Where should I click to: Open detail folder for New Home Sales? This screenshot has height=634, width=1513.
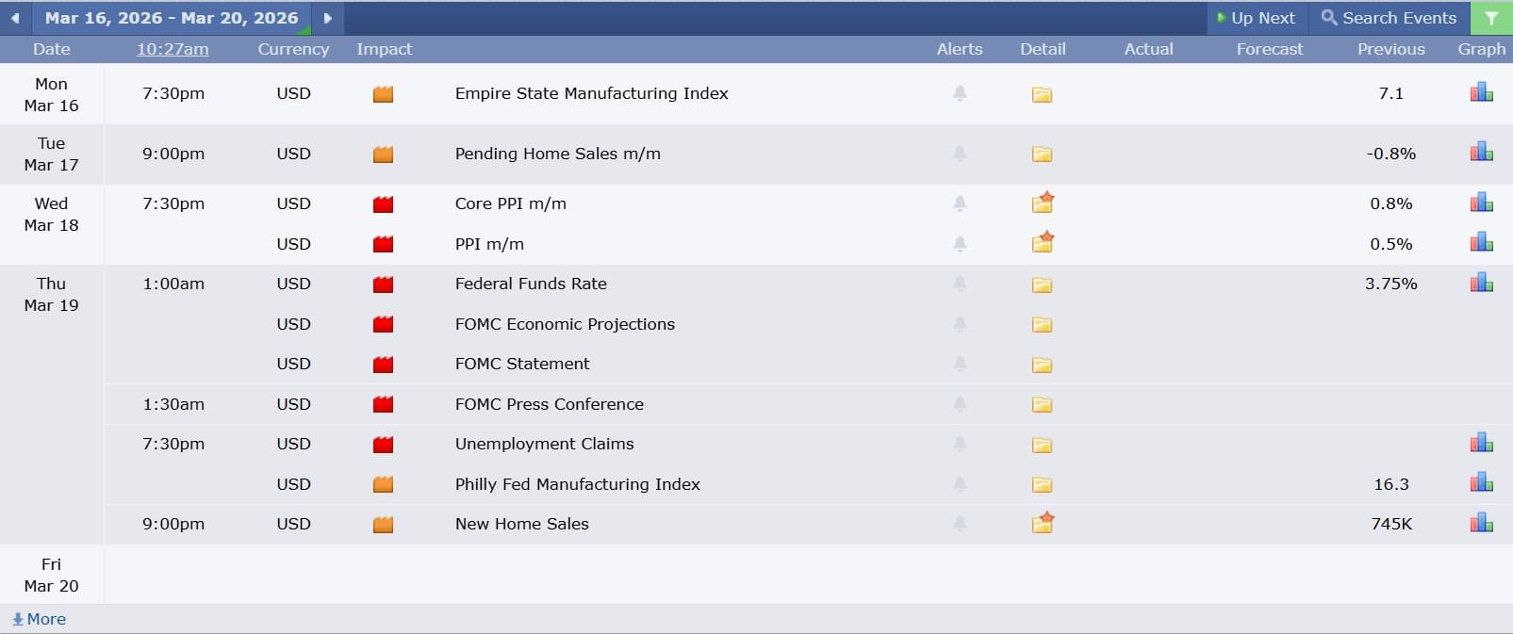pos(1042,524)
